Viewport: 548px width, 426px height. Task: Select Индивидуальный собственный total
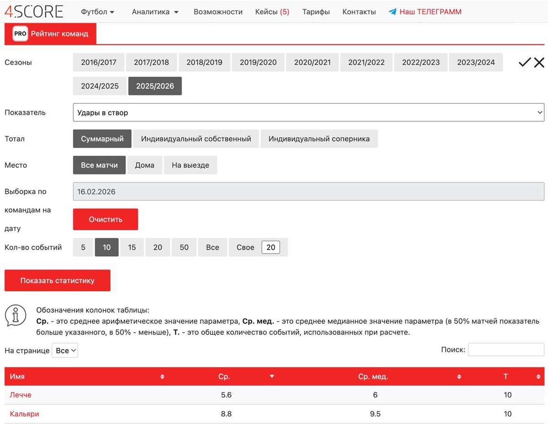[x=196, y=139]
